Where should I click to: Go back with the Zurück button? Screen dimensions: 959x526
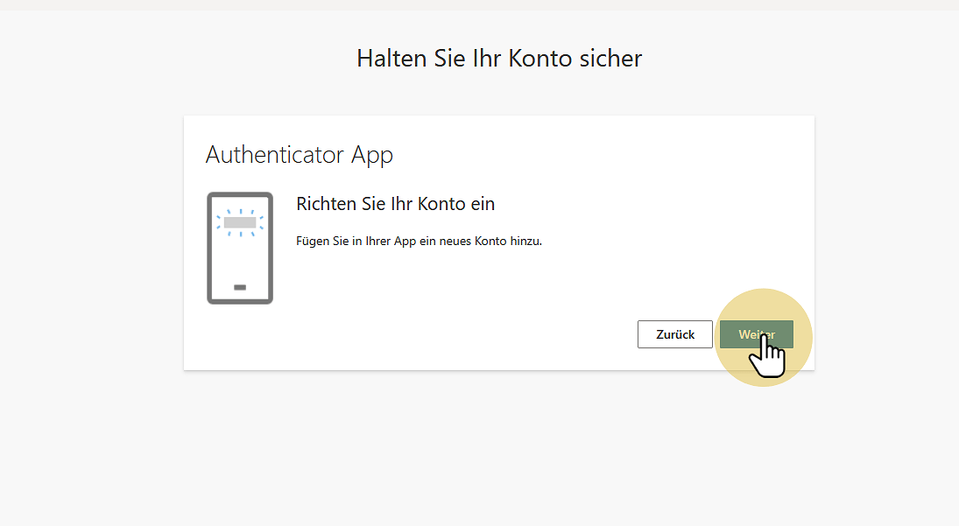pos(674,334)
